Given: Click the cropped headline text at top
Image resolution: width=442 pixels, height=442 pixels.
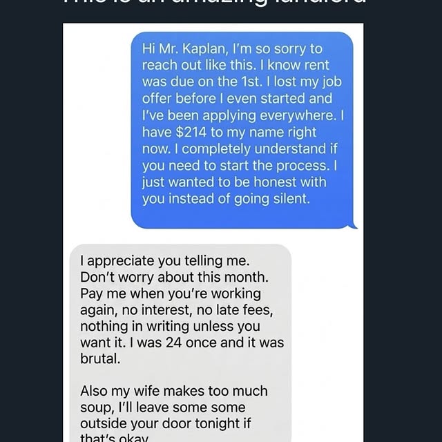Looking at the screenshot, I should click(x=214, y=6).
